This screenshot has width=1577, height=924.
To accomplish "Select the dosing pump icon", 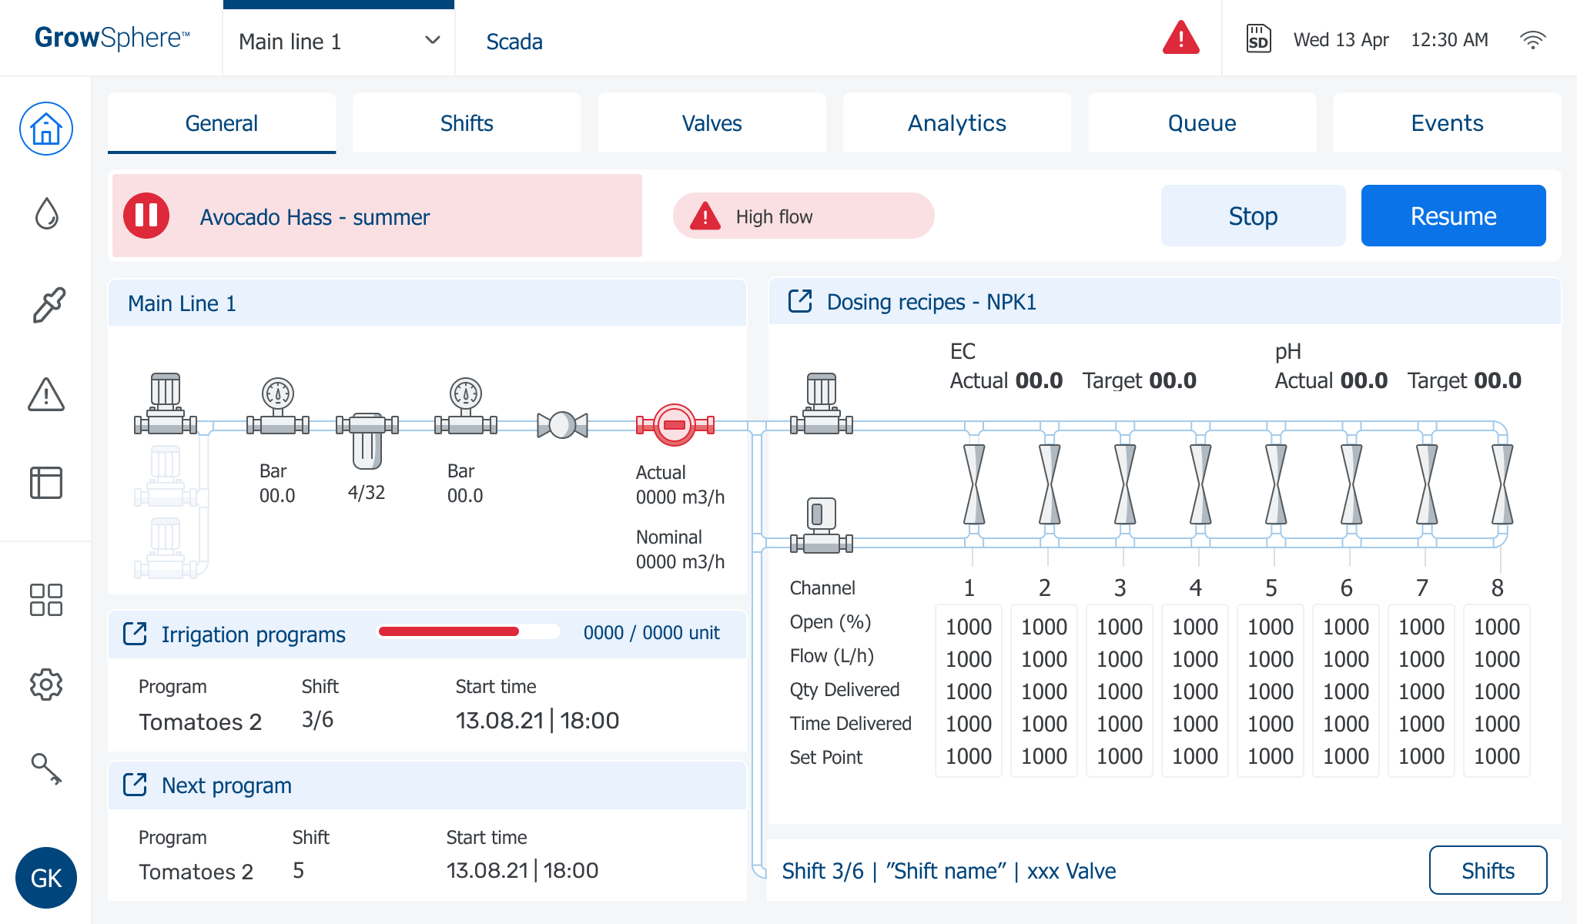I will tap(822, 404).
